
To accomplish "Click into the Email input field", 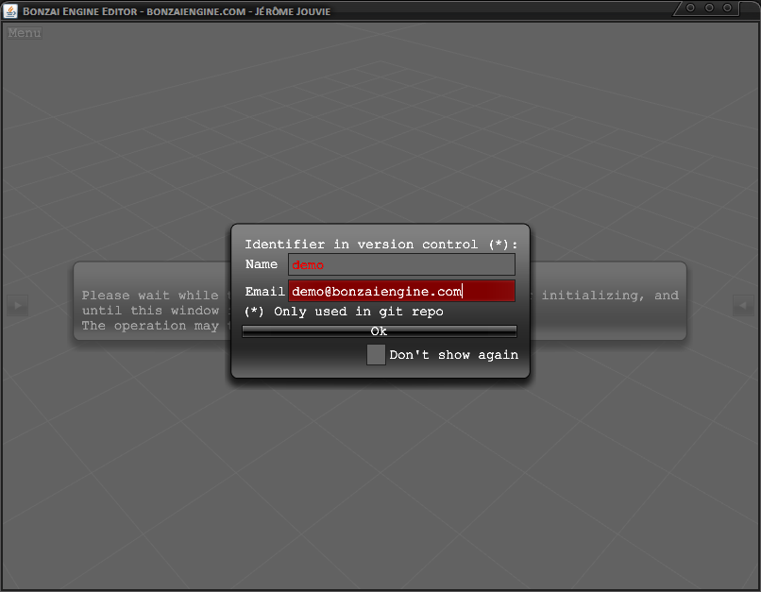I will [x=401, y=292].
